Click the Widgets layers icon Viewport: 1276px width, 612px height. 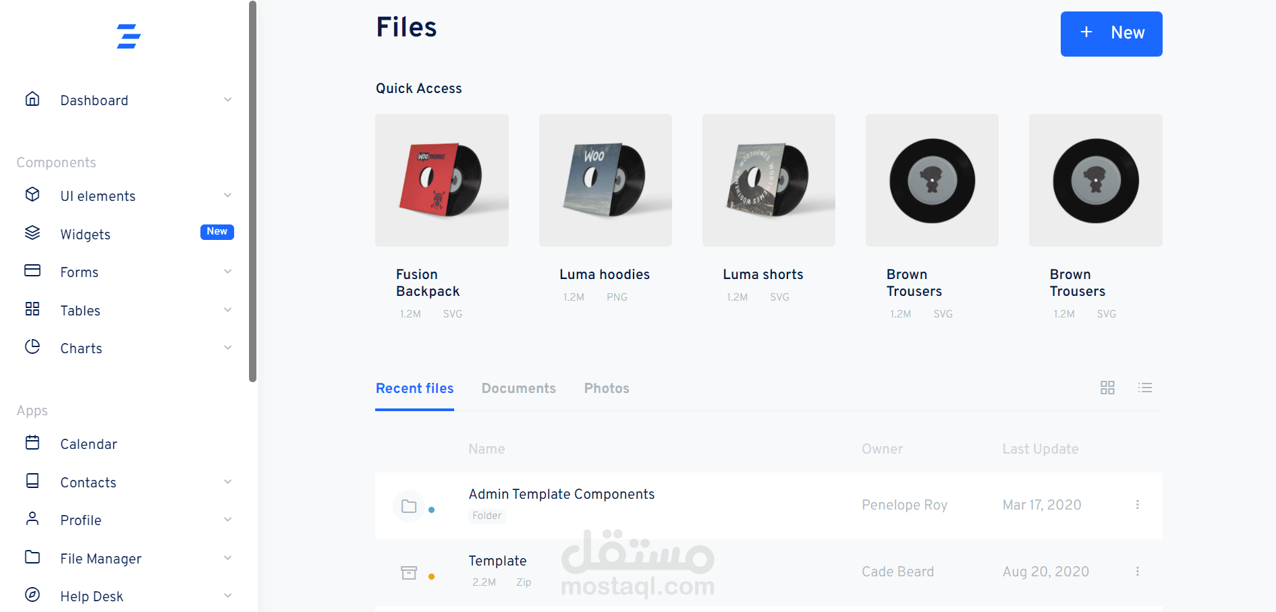point(32,233)
